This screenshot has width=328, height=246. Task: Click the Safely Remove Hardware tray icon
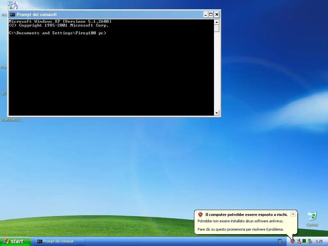coord(310,241)
